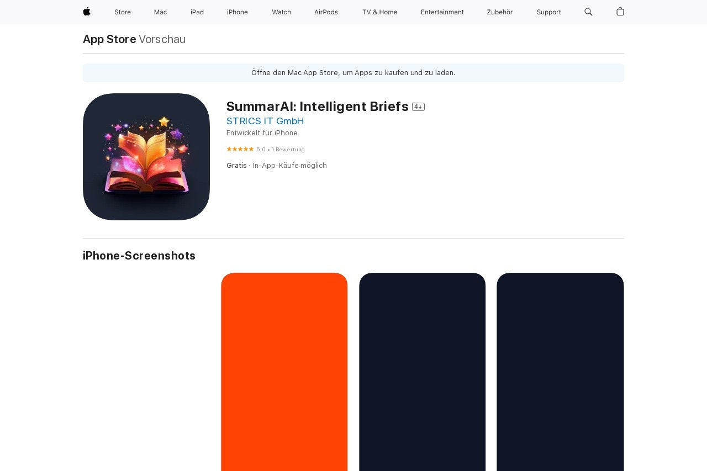
Task: Open the Mac menu item
Action: pyautogui.click(x=160, y=12)
